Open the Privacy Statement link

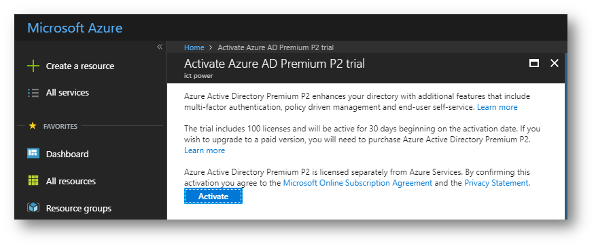(x=496, y=183)
